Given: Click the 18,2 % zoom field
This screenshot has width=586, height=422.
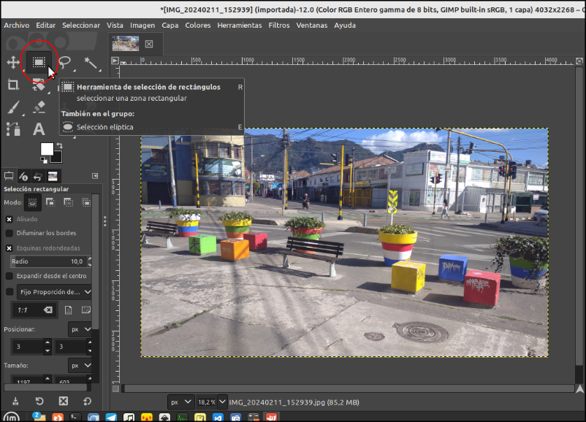Looking at the screenshot, I should point(207,402).
